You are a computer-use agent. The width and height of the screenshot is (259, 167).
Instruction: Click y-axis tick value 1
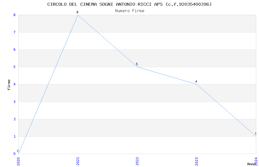[x=15, y=136]
